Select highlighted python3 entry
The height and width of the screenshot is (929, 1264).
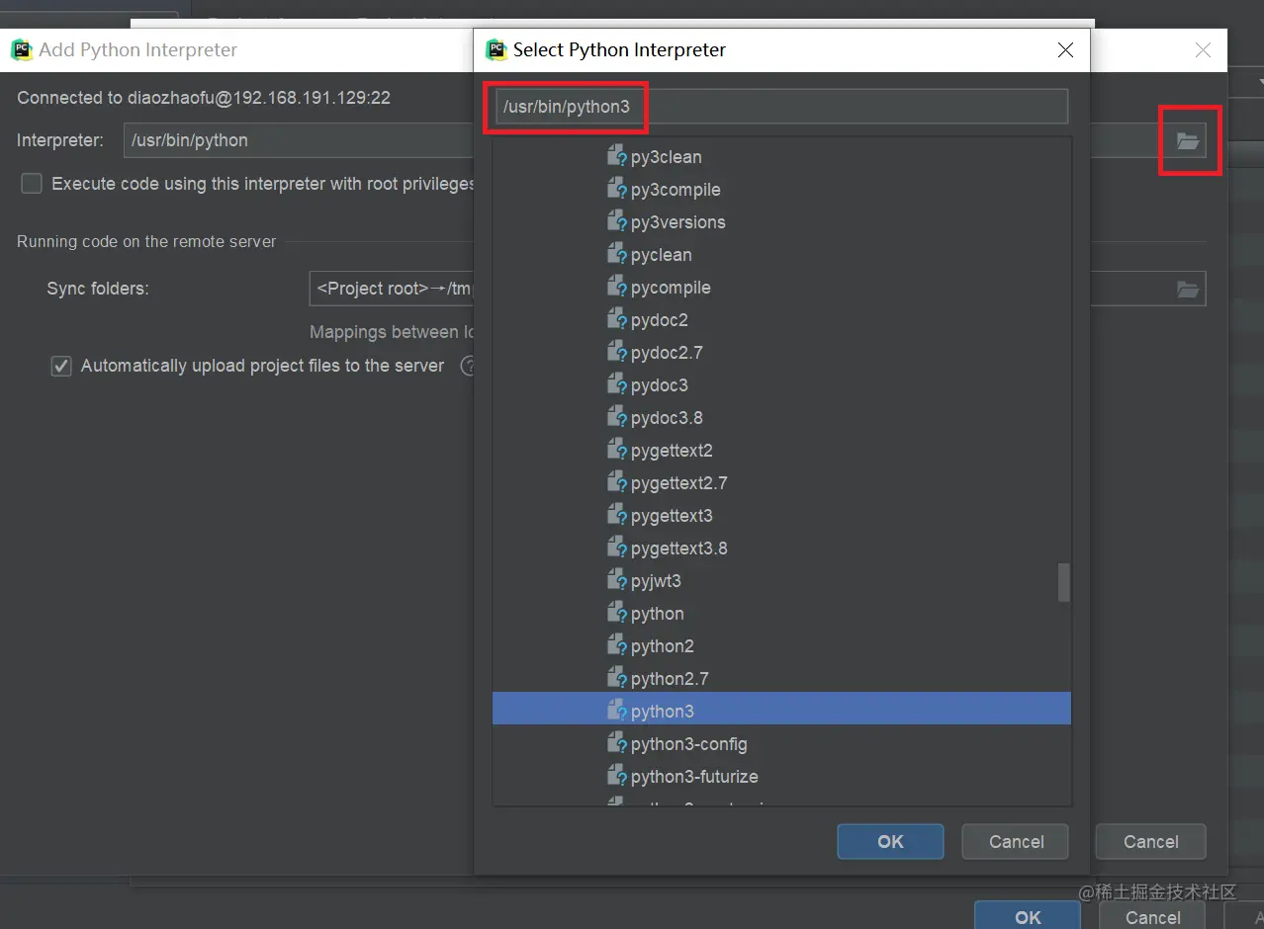(x=781, y=711)
